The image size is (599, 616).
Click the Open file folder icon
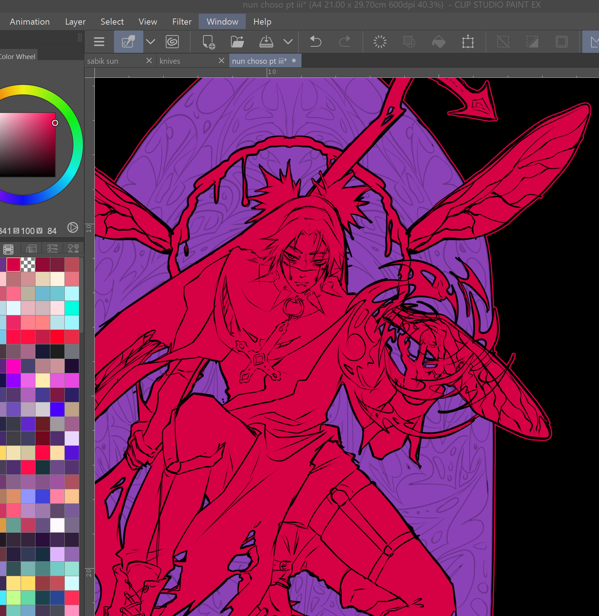tap(237, 42)
